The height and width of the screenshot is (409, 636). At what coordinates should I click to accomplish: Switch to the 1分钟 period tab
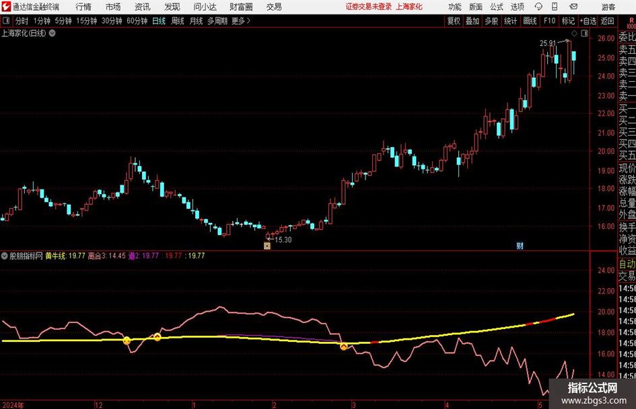pyautogui.click(x=42, y=21)
